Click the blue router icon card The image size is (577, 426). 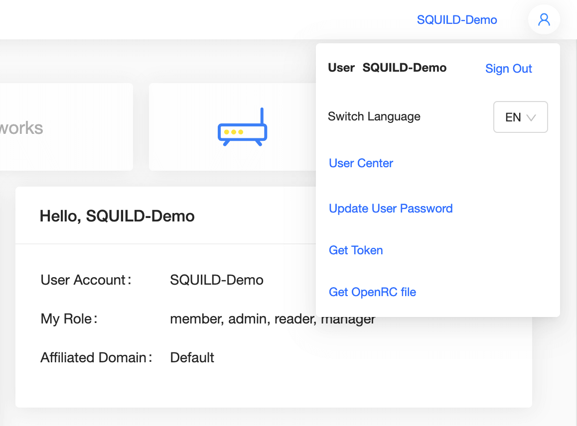click(x=242, y=127)
